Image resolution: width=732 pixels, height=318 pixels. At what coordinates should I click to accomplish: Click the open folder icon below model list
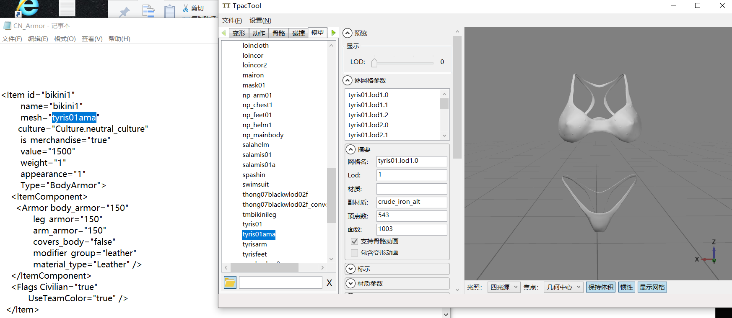(x=230, y=283)
